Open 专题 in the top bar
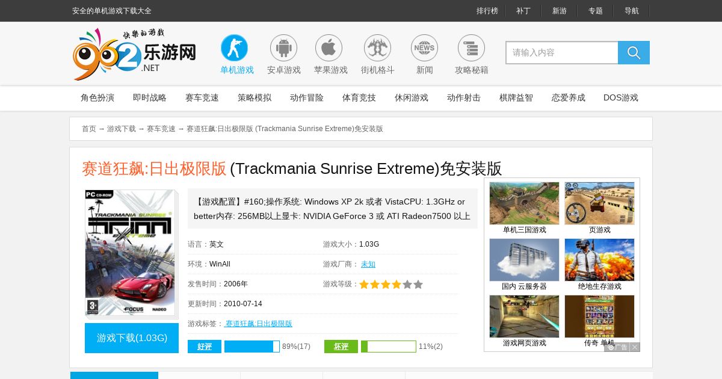722x379 pixels. click(x=596, y=11)
